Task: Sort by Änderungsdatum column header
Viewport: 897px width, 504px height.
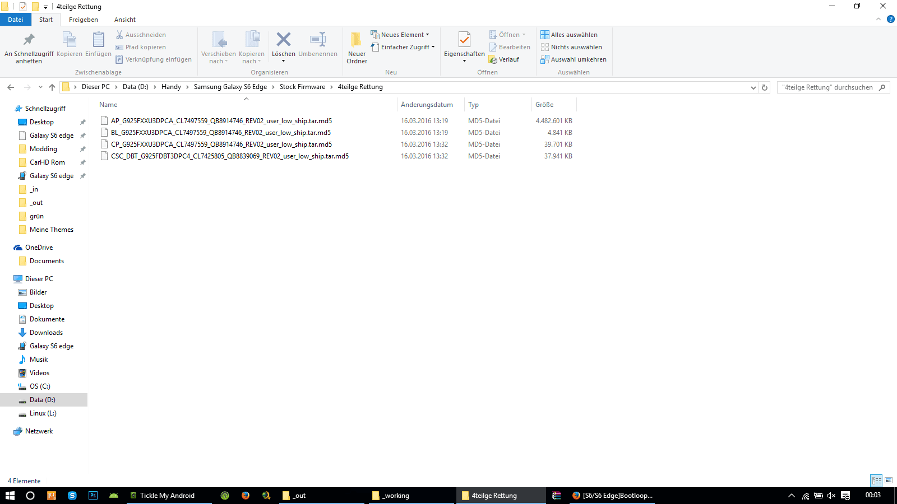Action: (x=431, y=105)
